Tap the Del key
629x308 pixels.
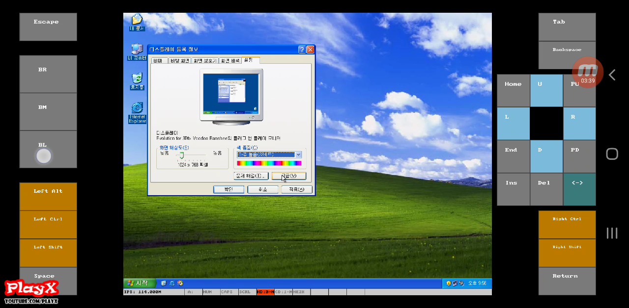[546, 189]
